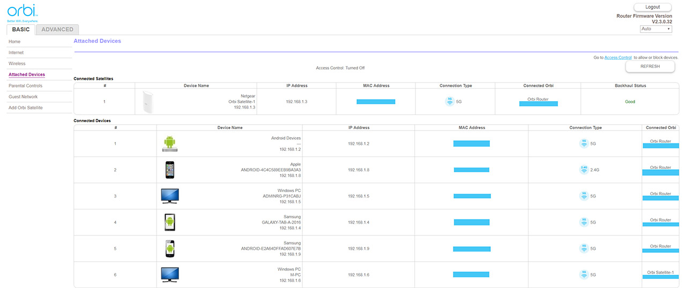
Task: Click the Orbi Satellite-1 device image
Action: [x=147, y=102]
